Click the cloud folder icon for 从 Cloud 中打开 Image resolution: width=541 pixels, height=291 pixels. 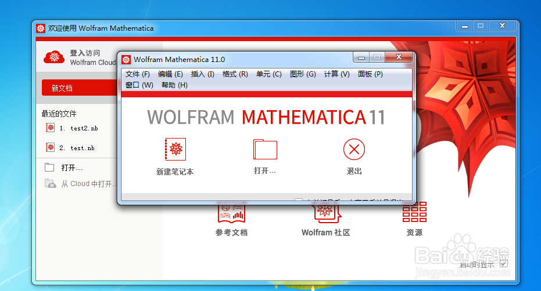click(x=51, y=183)
